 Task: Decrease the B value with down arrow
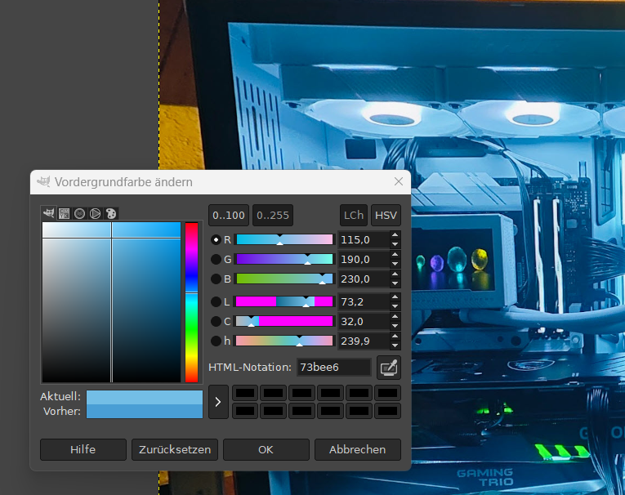(x=395, y=283)
